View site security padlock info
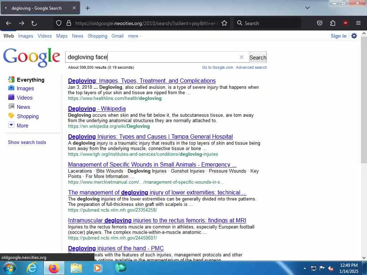Screen dimensions: 367x275 68,23
